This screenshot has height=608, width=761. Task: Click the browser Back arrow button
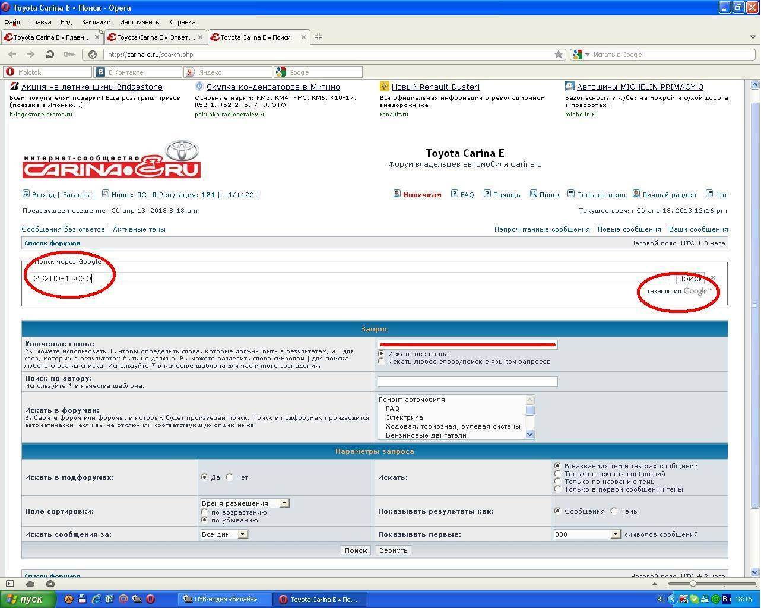coord(12,54)
